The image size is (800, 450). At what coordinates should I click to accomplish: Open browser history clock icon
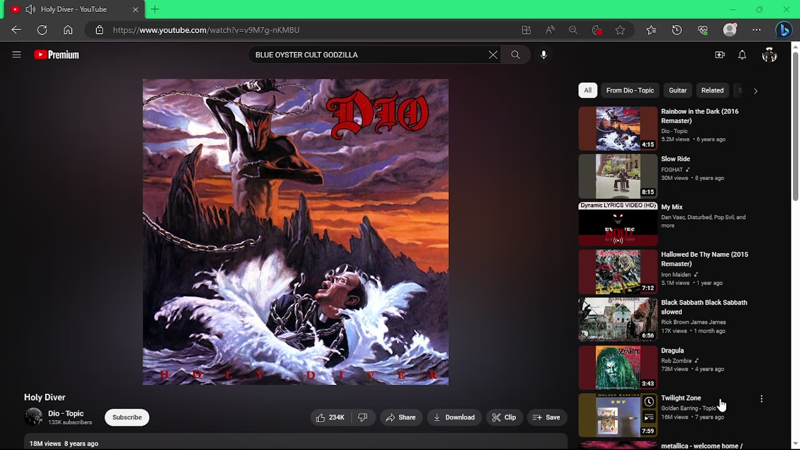[677, 30]
